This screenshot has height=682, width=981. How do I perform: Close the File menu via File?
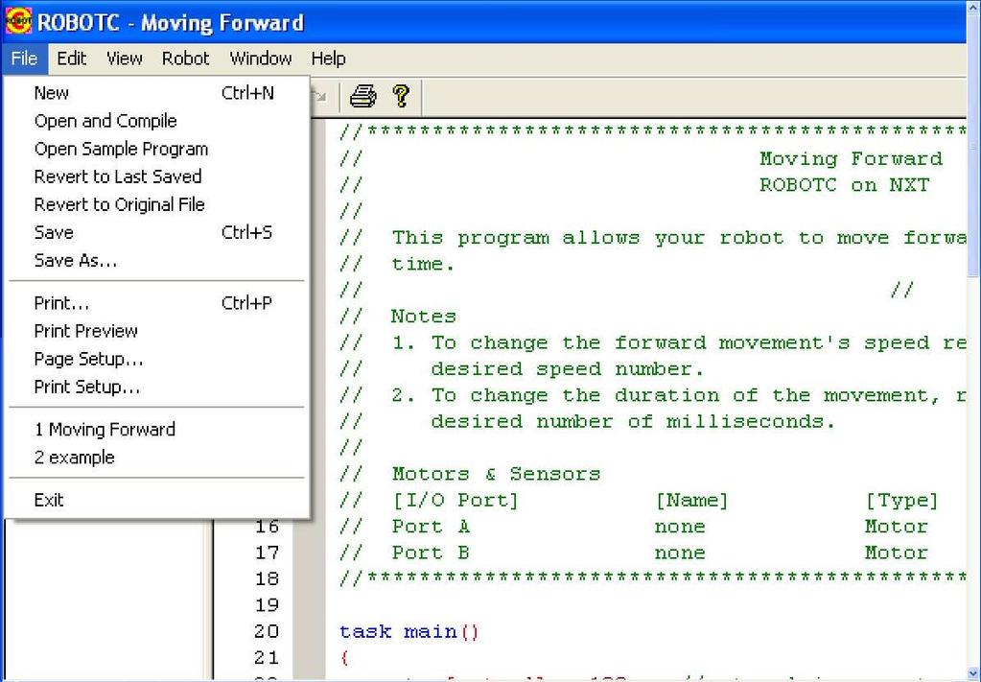(24, 59)
